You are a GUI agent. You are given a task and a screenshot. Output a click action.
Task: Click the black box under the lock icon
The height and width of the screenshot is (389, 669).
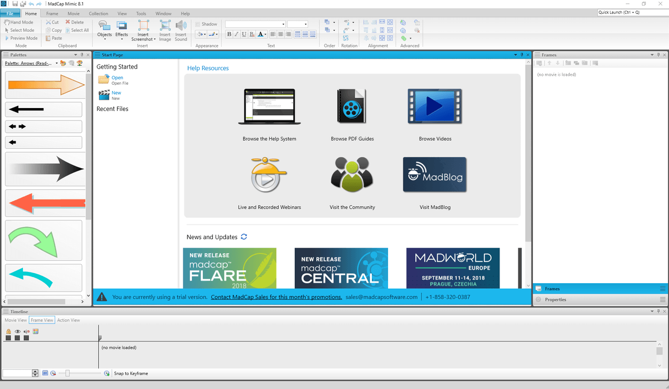(x=8, y=338)
